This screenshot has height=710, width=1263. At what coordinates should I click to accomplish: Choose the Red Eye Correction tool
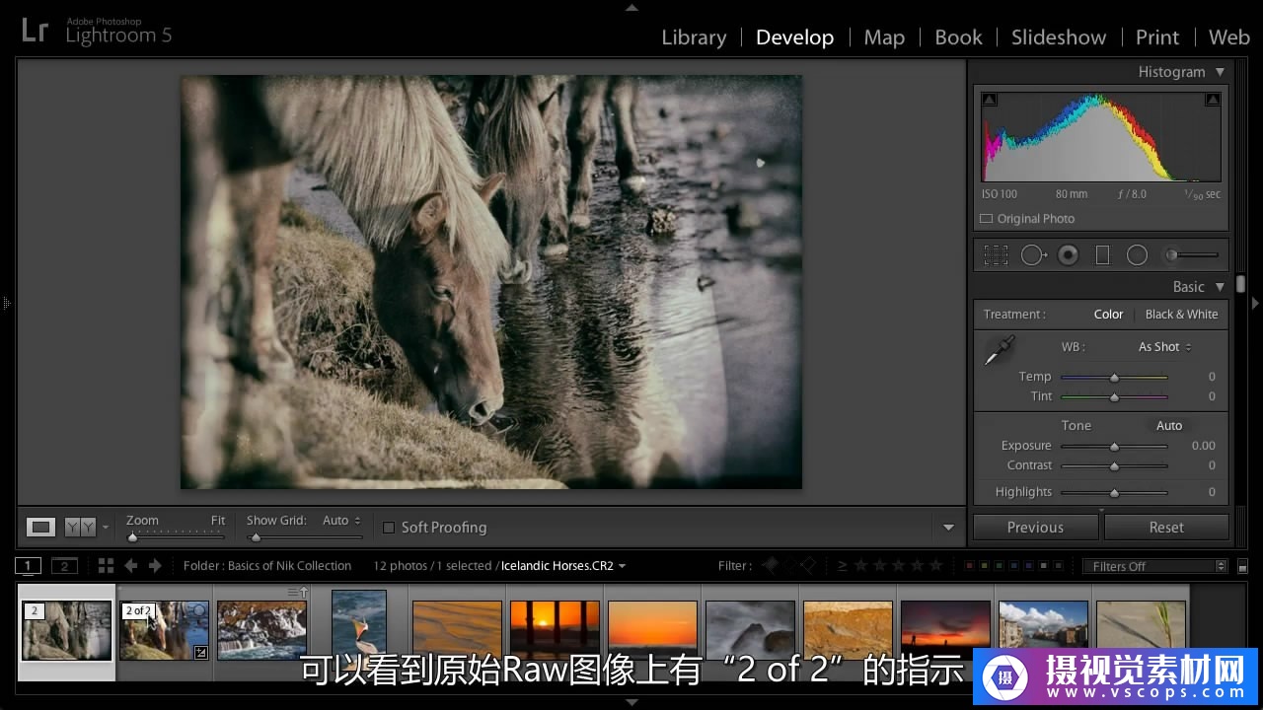pos(1068,255)
